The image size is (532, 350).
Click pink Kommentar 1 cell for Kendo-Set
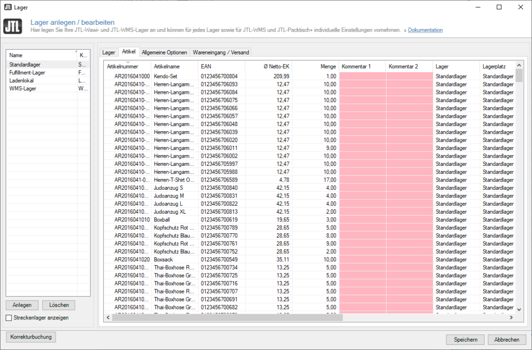[x=362, y=76]
